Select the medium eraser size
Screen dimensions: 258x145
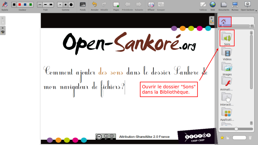(x=65, y=5)
